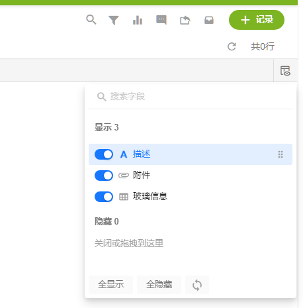
Task: Click the magnifier inside field search box
Action: (102, 97)
